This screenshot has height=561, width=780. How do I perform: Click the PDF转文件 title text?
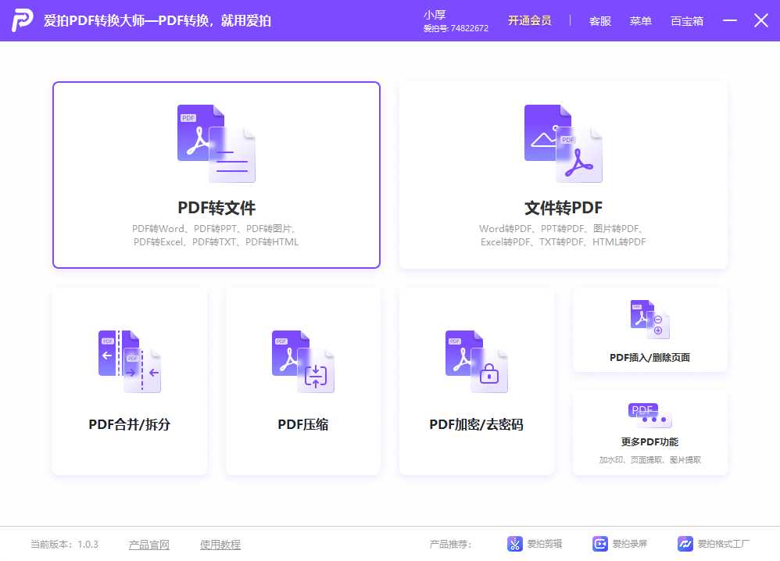(x=216, y=208)
